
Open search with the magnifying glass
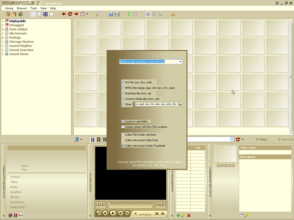pos(98,14)
